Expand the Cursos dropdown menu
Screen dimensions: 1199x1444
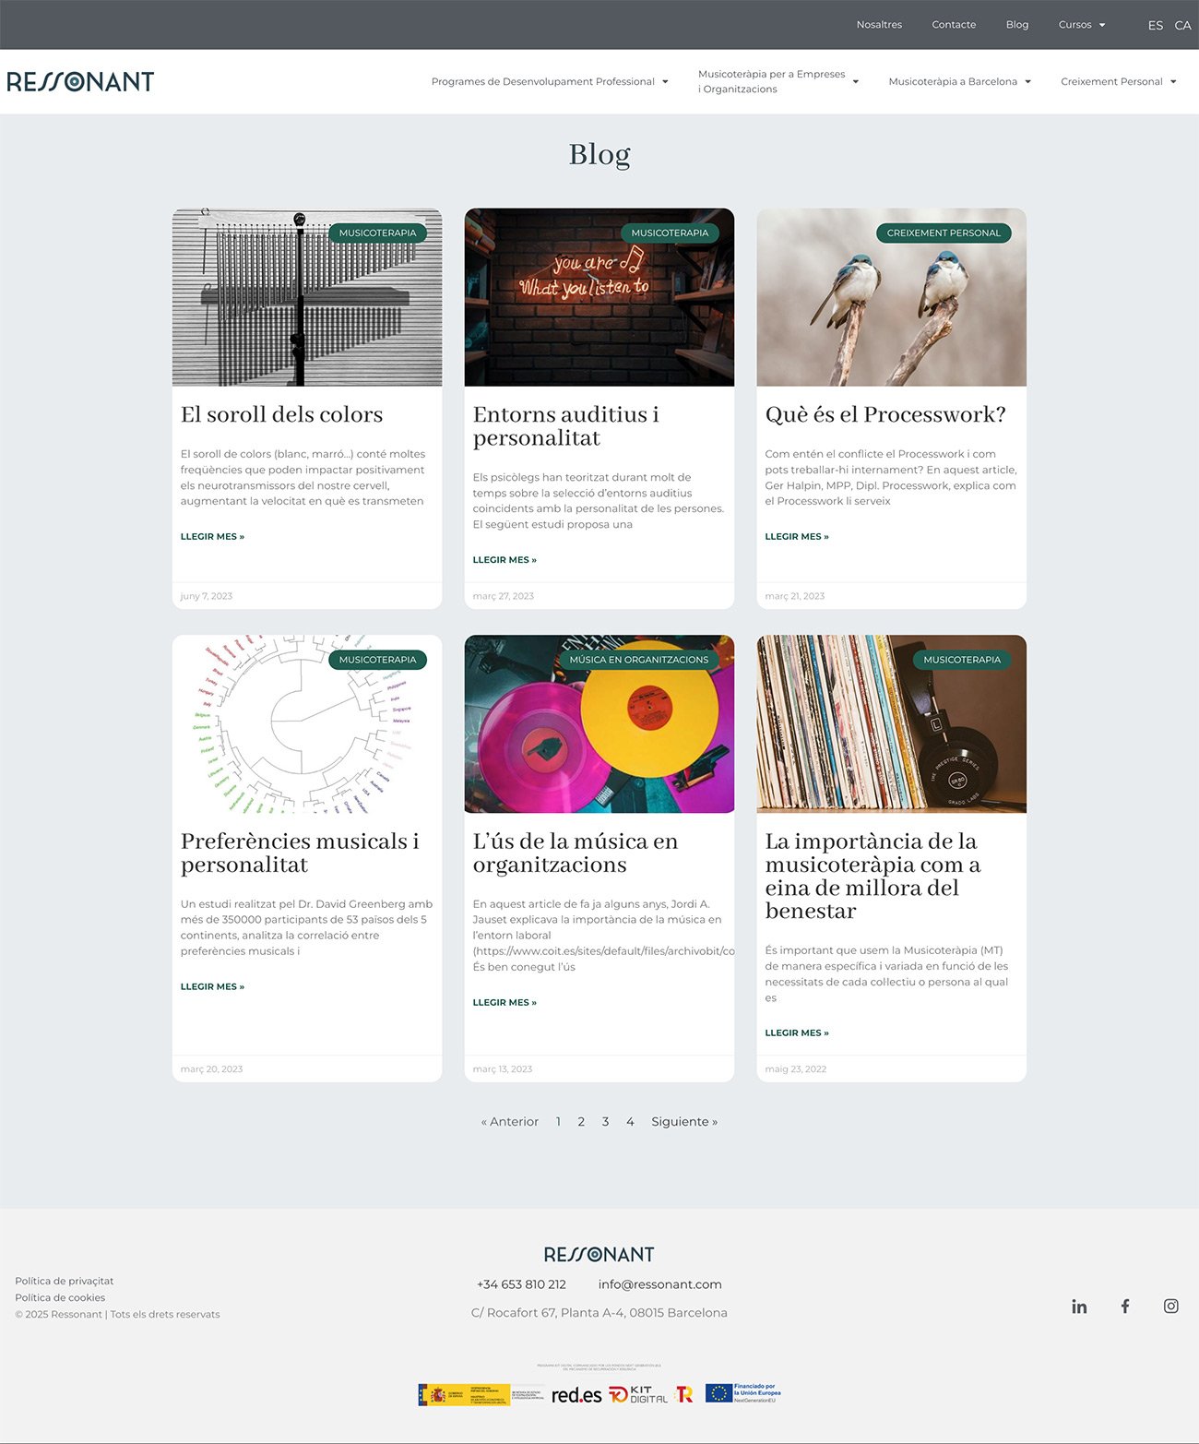[1081, 25]
